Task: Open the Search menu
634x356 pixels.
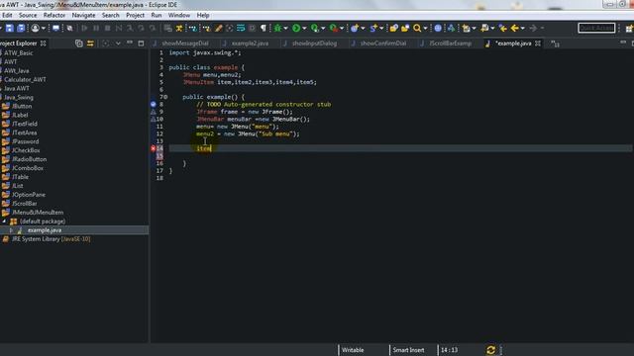Action: (x=110, y=16)
